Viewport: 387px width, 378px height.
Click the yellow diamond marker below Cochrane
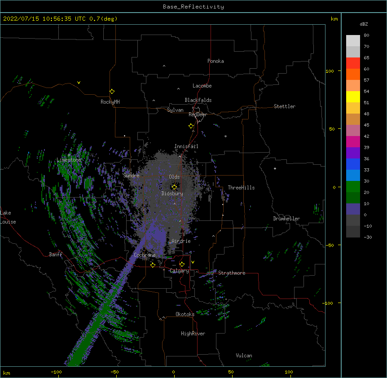pos(153,265)
